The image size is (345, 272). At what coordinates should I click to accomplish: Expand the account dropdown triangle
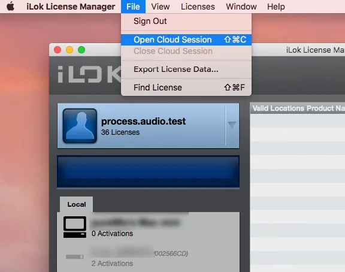click(x=232, y=125)
